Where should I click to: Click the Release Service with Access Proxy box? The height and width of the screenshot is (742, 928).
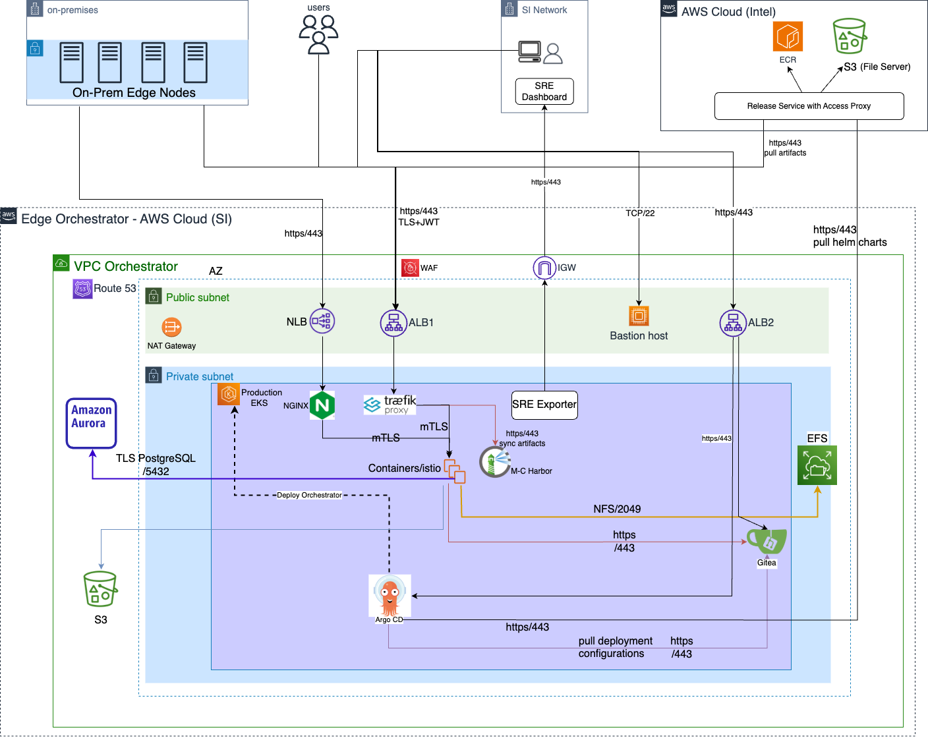pos(809,105)
